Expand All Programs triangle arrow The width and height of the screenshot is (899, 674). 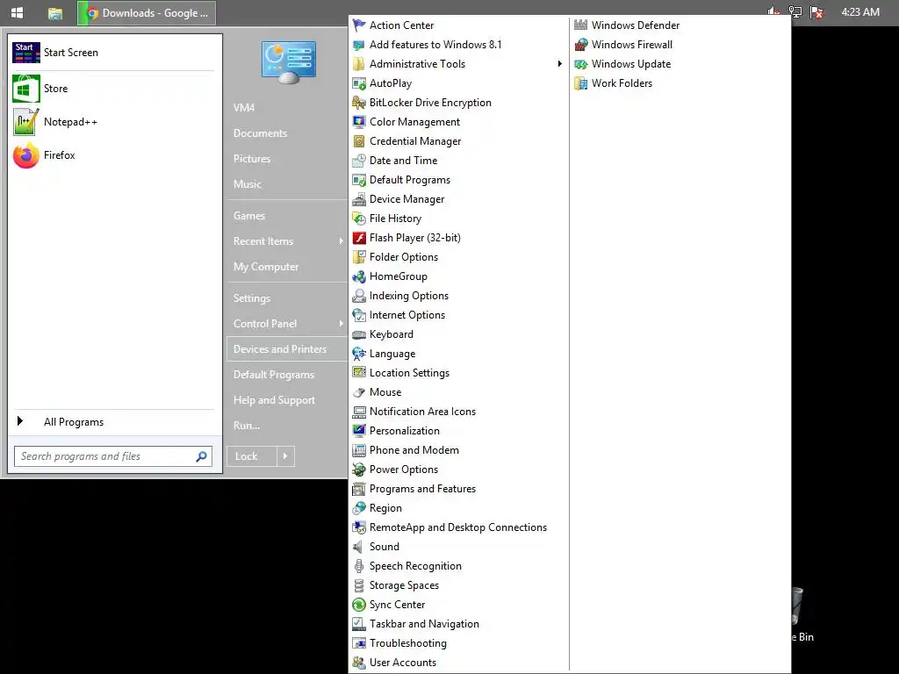[x=20, y=421]
